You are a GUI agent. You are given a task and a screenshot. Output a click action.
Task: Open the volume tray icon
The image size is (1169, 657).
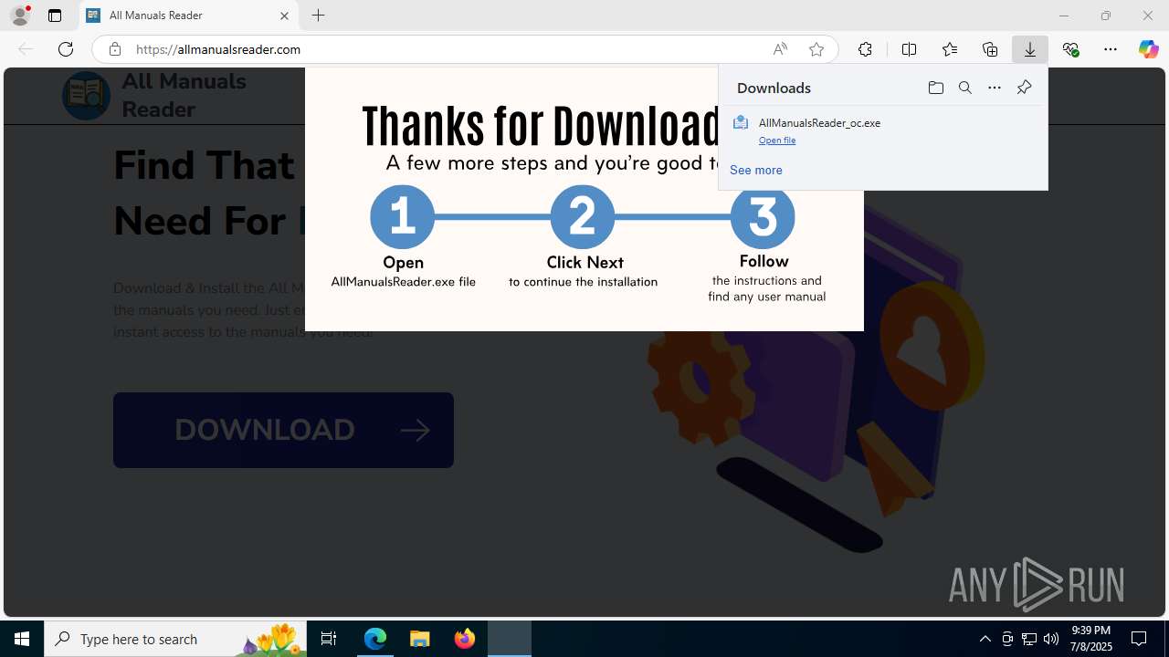pos(1050,639)
